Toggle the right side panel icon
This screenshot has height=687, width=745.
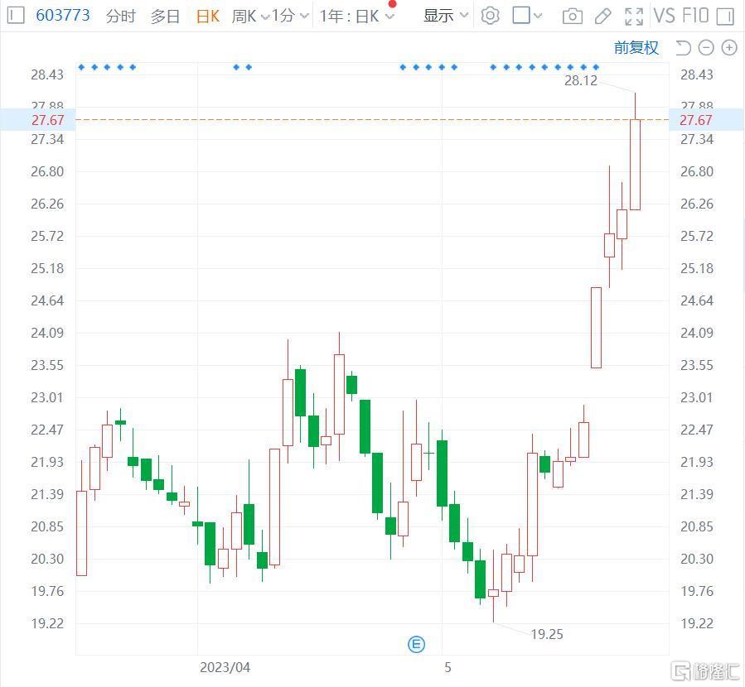(725, 17)
